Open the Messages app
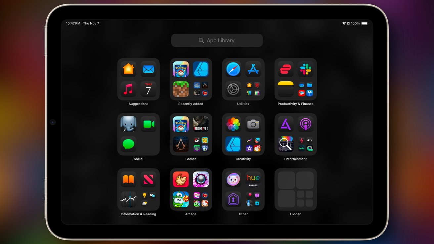This screenshot has height=244, width=434. coord(128,144)
